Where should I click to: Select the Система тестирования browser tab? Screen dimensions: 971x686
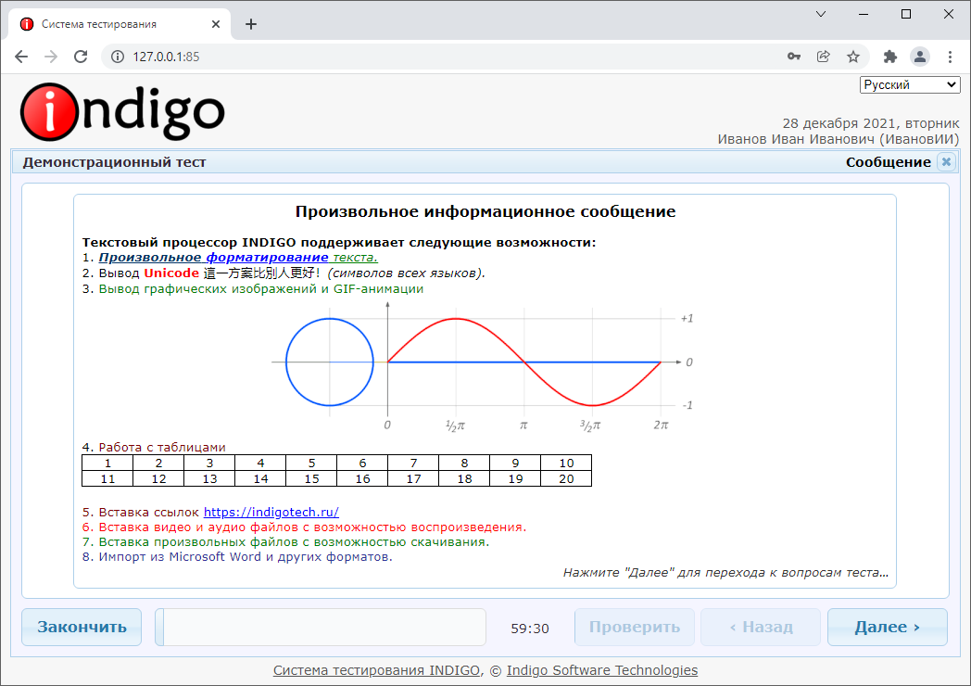tap(120, 24)
